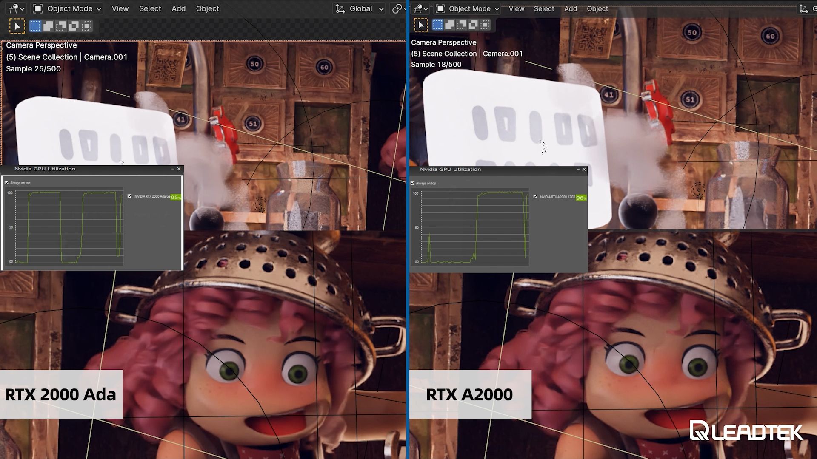Open the View menu in the right viewport
Viewport: 817px width, 459px height.
(516, 8)
